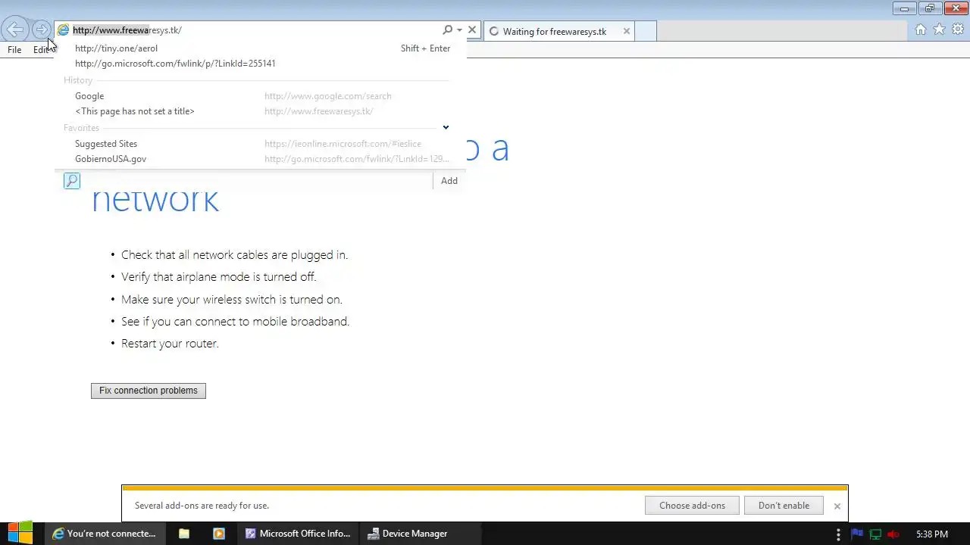Click Add search provider
The height and width of the screenshot is (545, 970).
[449, 181]
